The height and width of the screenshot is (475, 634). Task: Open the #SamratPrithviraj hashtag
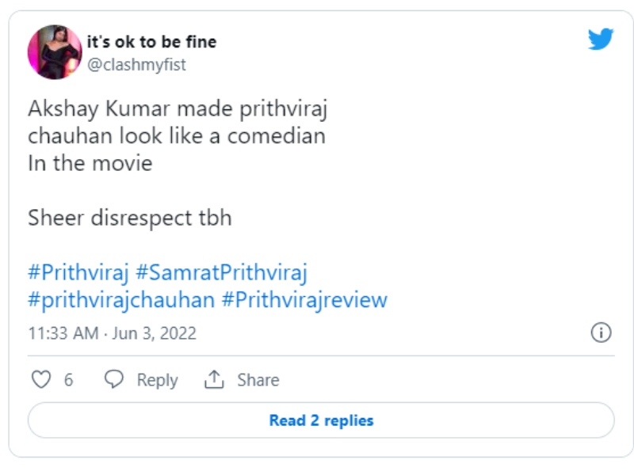click(221, 273)
